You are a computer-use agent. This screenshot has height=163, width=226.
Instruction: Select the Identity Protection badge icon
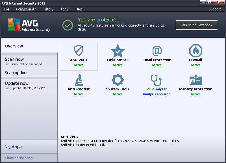[195, 80]
